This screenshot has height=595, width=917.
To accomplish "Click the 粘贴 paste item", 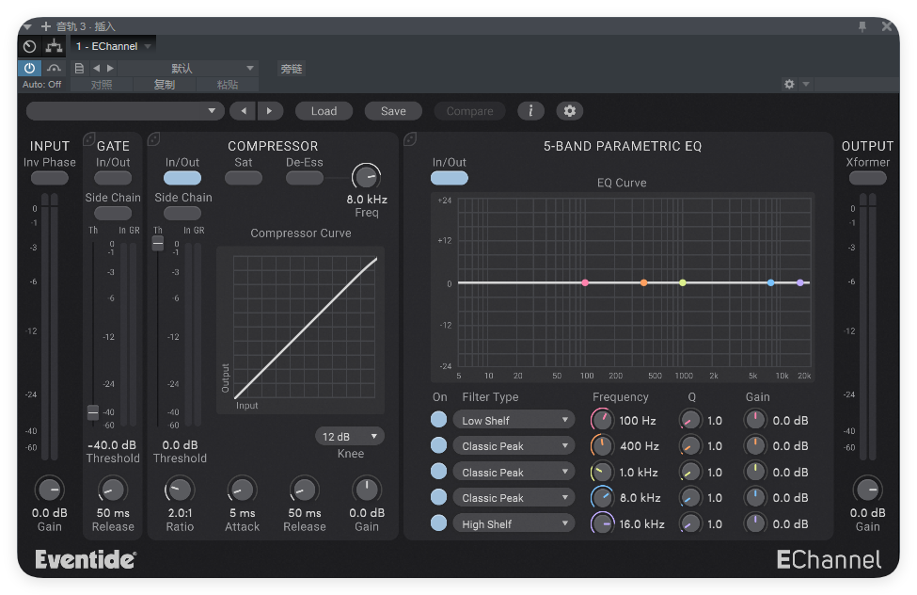I will 228,85.
